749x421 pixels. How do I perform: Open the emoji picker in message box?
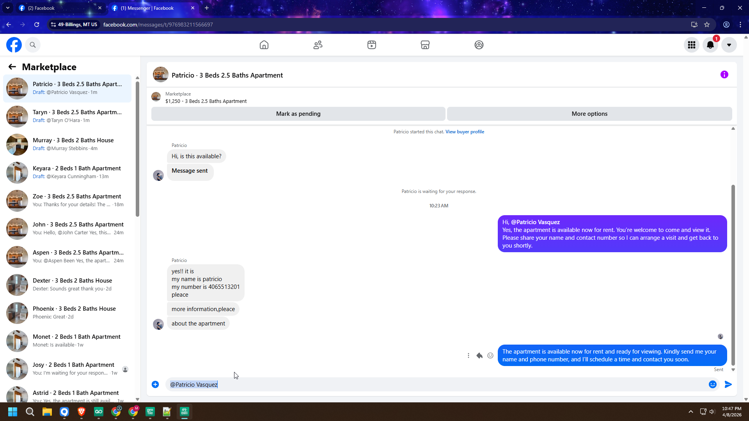click(x=713, y=384)
